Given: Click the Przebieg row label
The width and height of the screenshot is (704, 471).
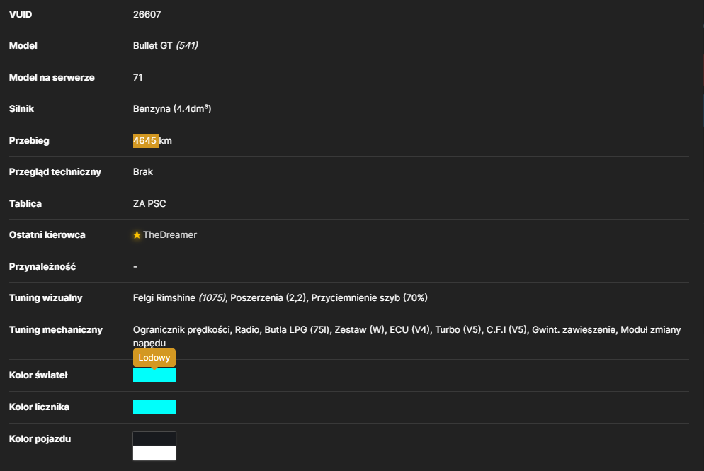Looking at the screenshot, I should tap(29, 140).
